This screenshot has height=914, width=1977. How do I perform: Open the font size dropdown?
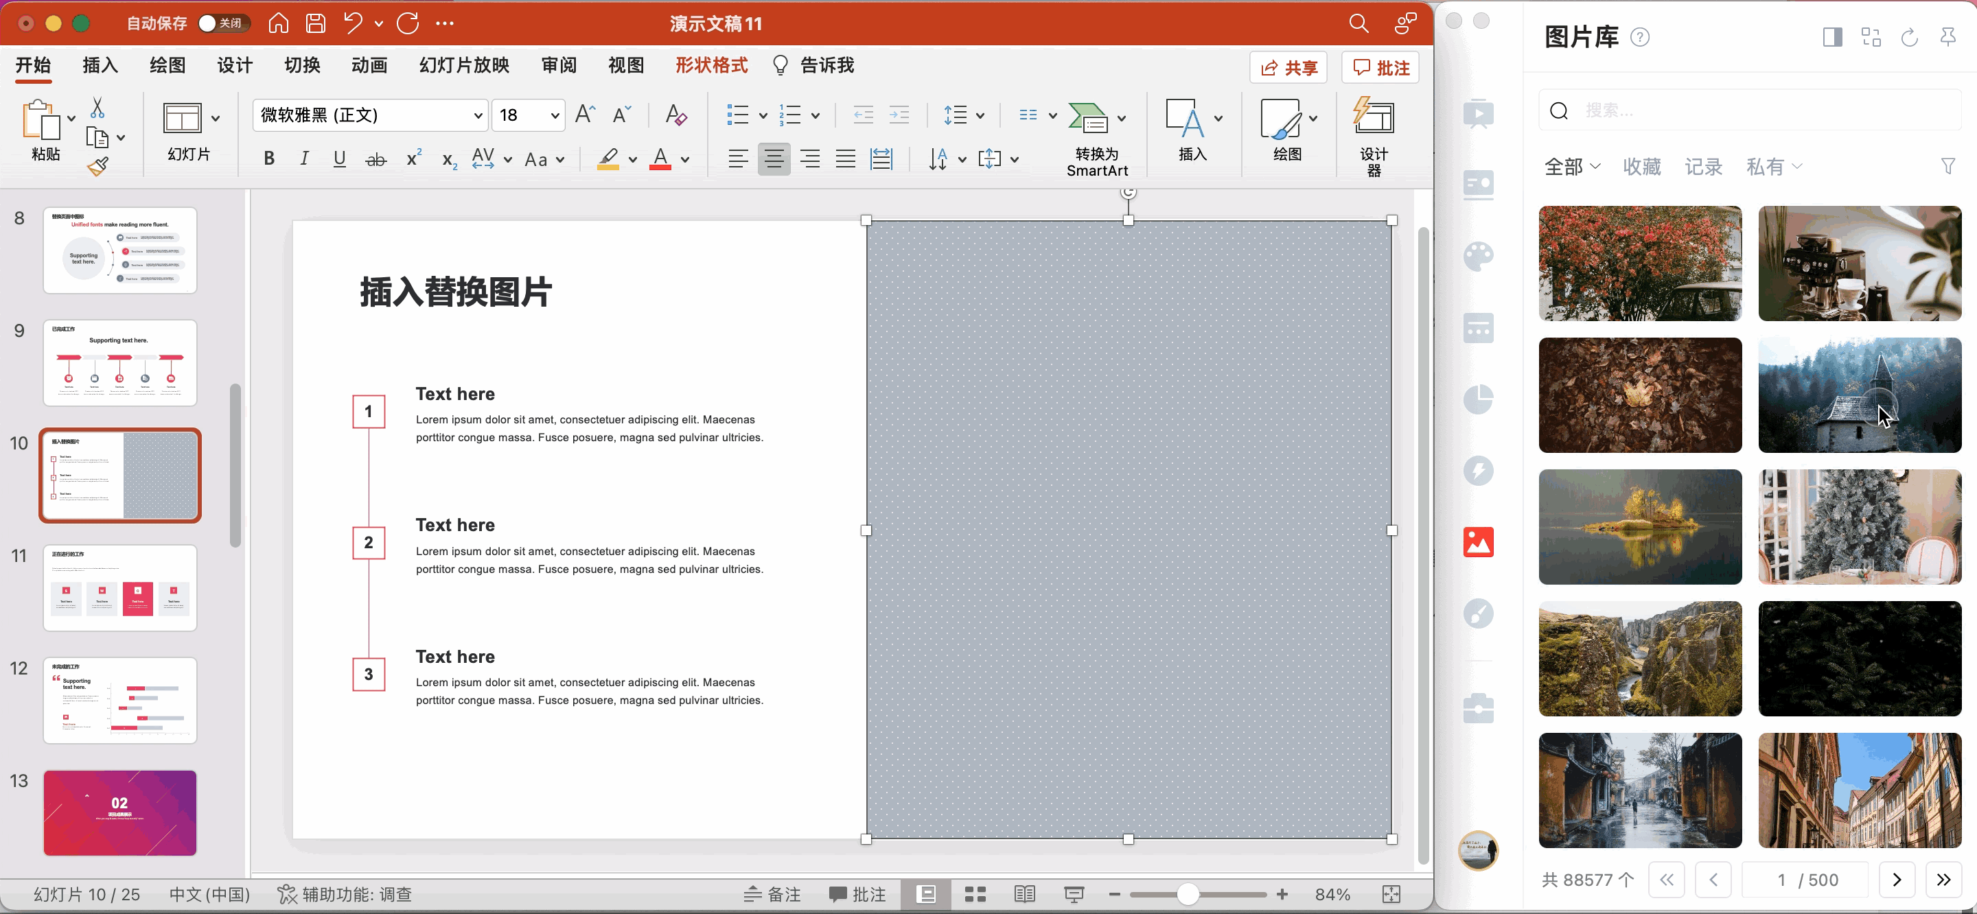(554, 115)
